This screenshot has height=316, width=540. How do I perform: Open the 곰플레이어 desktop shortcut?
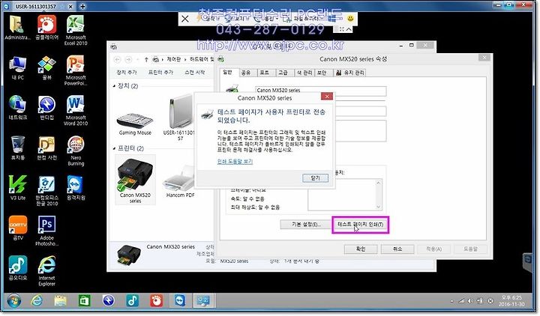(x=46, y=28)
